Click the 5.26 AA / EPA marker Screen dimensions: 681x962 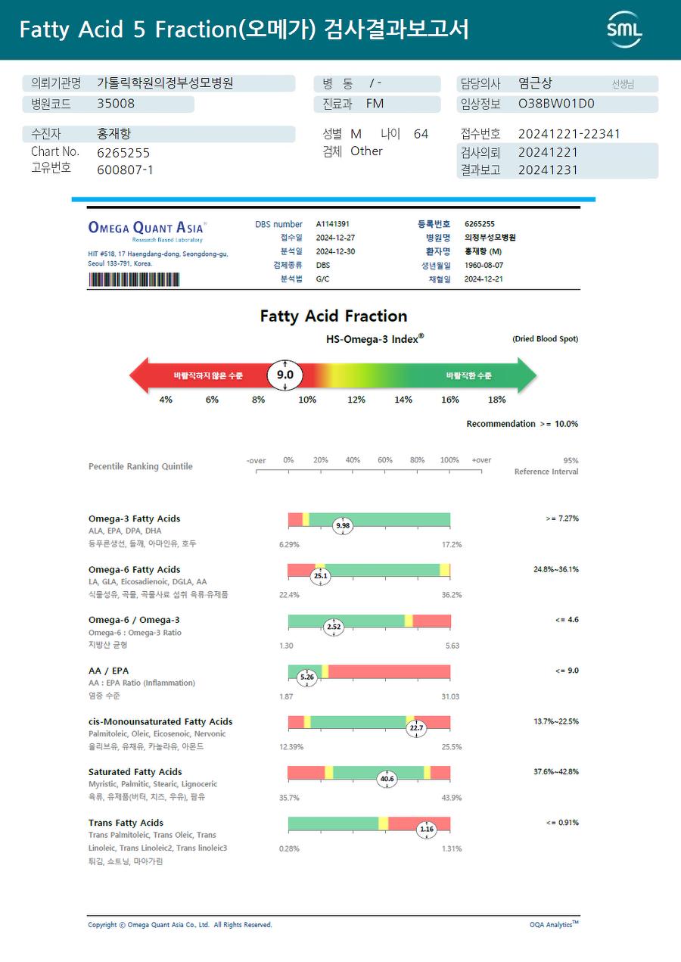(306, 677)
